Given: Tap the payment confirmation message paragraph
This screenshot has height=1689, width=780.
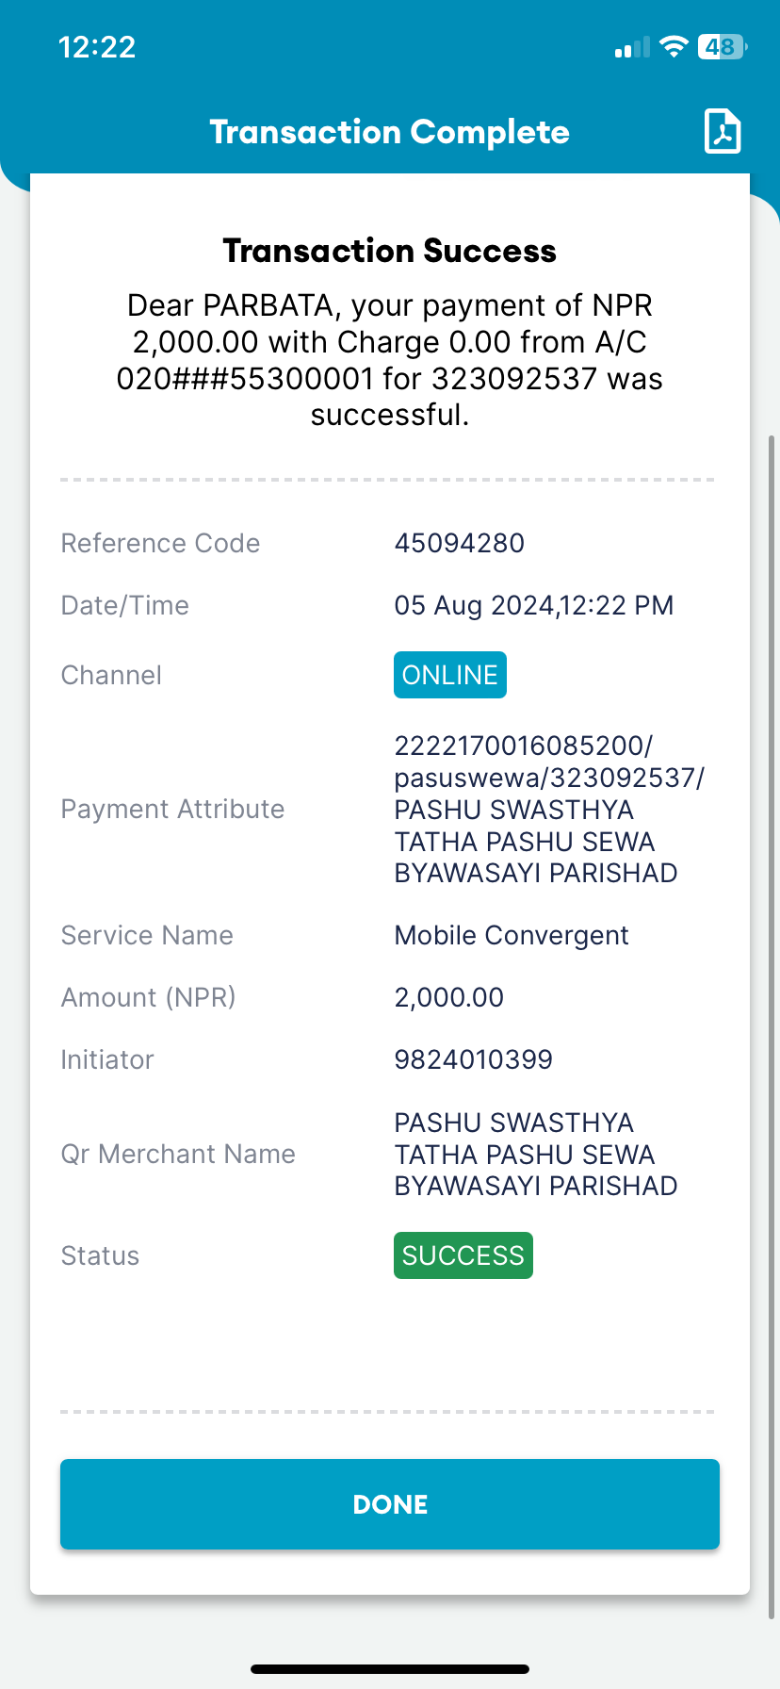Looking at the screenshot, I should pyautogui.click(x=390, y=360).
